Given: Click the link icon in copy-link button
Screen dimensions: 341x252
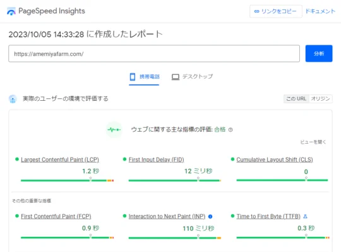Looking at the screenshot, I should (256, 11).
